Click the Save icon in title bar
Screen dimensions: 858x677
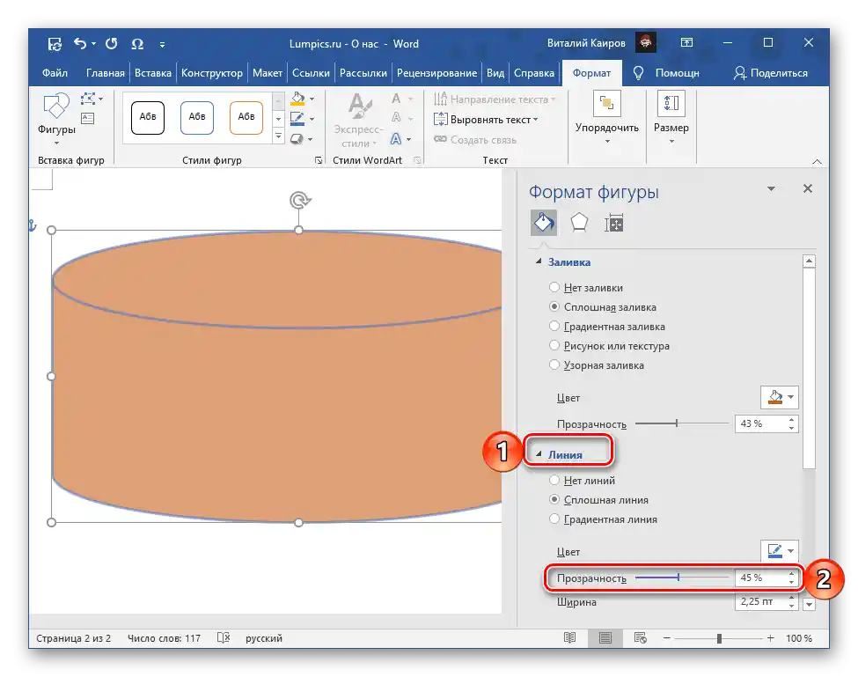pos(55,43)
